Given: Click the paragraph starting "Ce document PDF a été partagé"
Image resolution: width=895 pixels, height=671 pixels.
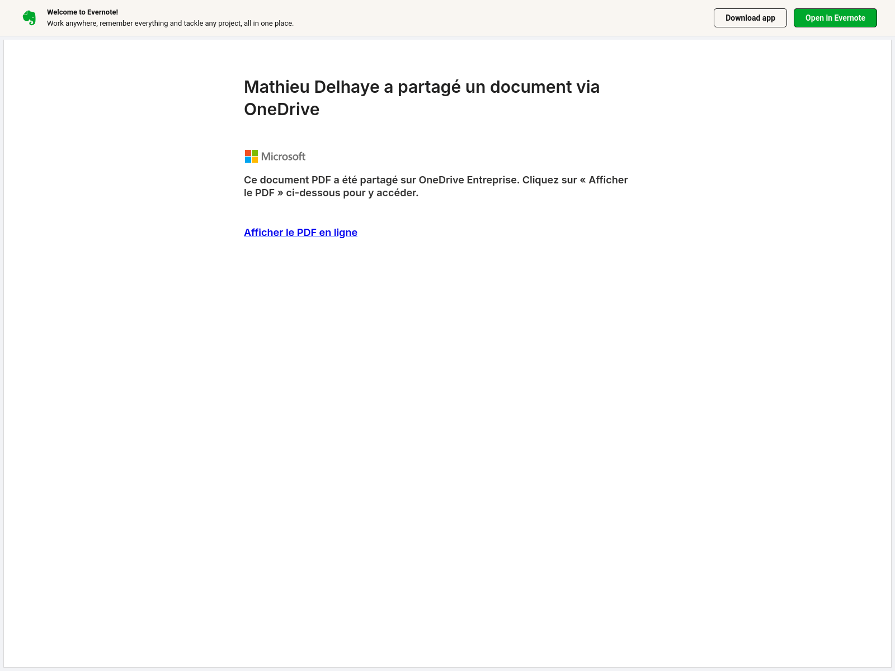Looking at the screenshot, I should (436, 186).
